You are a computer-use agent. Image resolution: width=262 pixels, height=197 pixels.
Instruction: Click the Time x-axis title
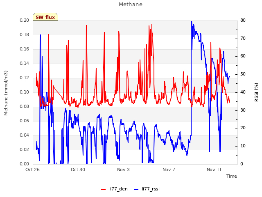point(232,176)
